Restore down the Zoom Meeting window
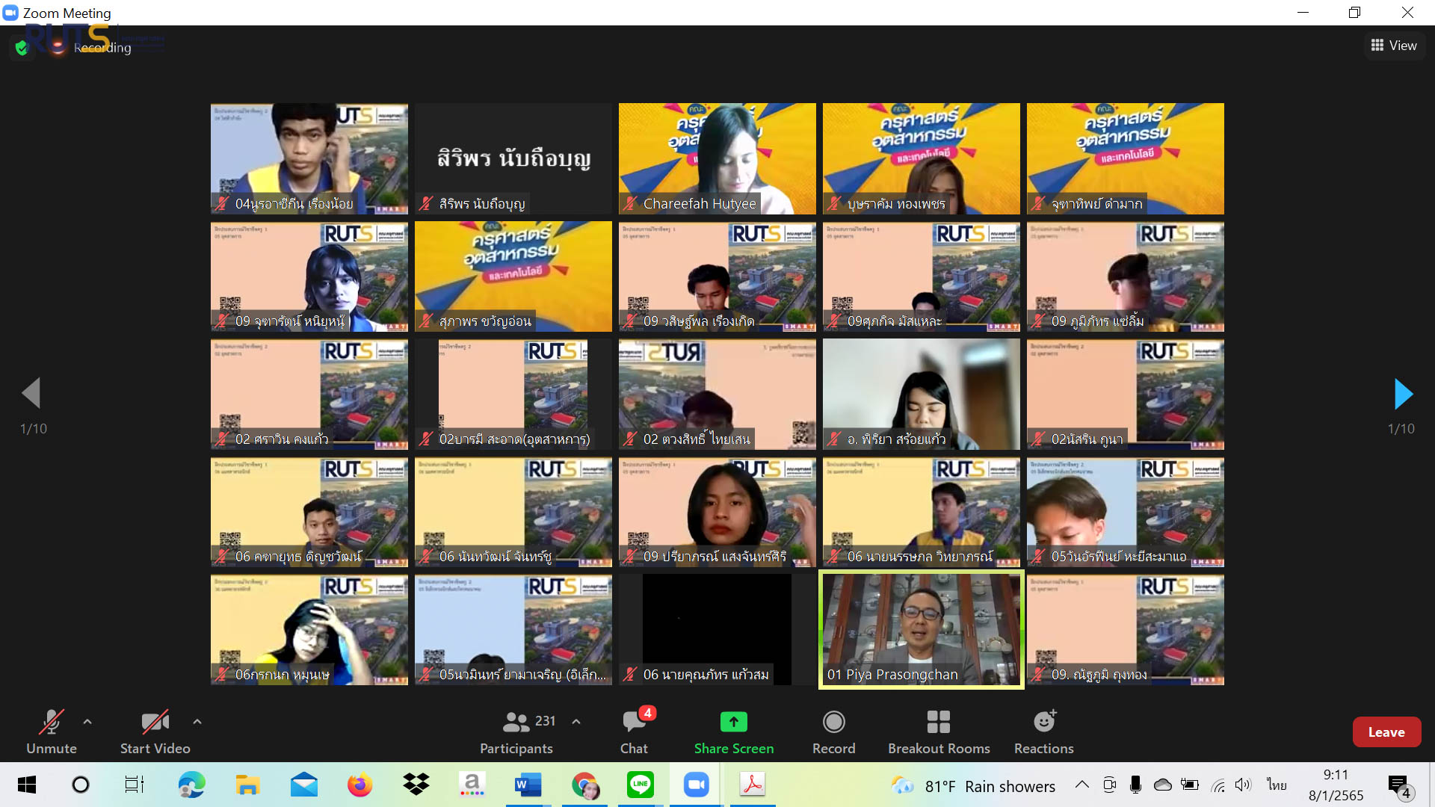The image size is (1435, 807). click(x=1354, y=12)
